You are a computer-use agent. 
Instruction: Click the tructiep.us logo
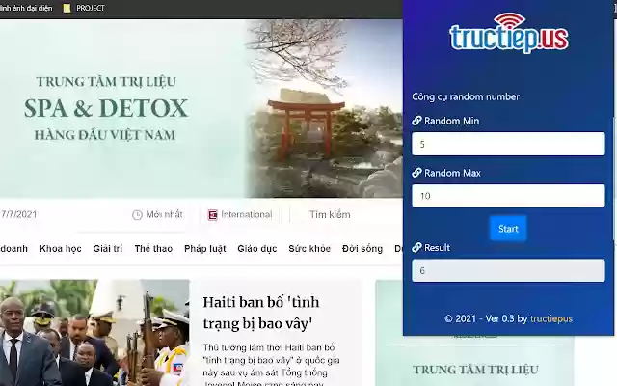pos(509,33)
